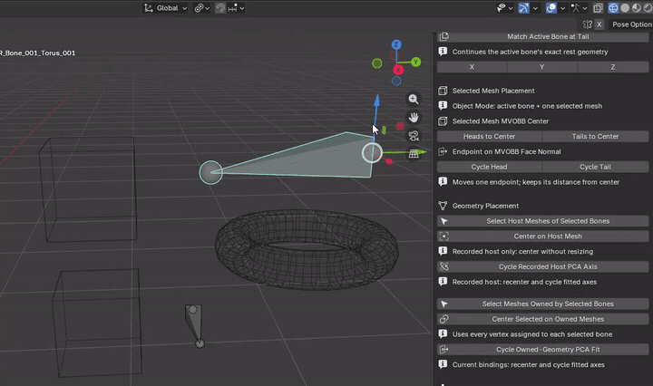Click Cycle Owned-Geometry PCA Fit button
The height and width of the screenshot is (386, 653).
(x=543, y=350)
